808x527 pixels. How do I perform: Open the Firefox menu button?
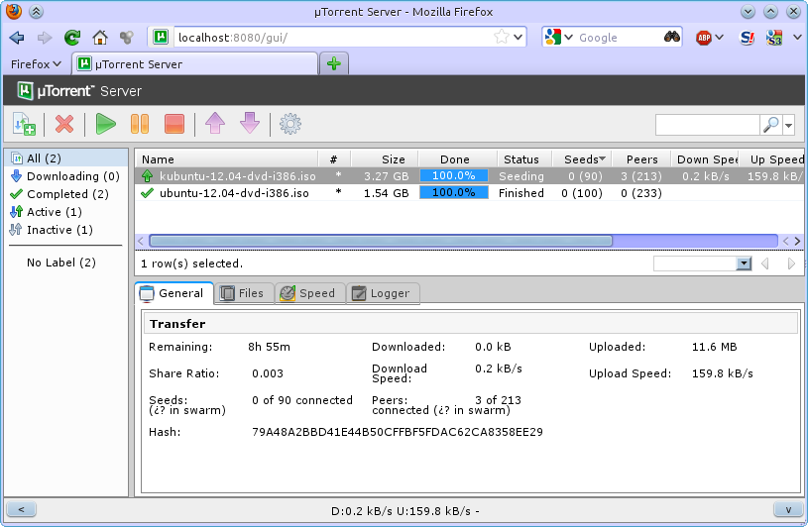(36, 64)
